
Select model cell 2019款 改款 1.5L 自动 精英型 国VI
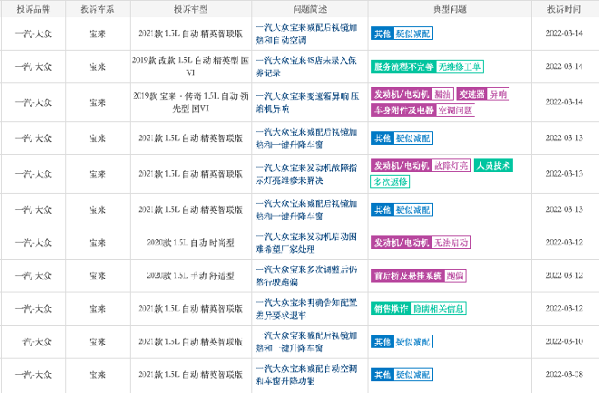coord(191,66)
